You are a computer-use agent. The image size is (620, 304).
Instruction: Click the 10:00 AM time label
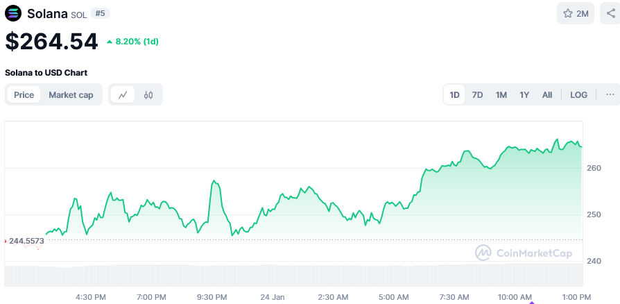(x=515, y=297)
